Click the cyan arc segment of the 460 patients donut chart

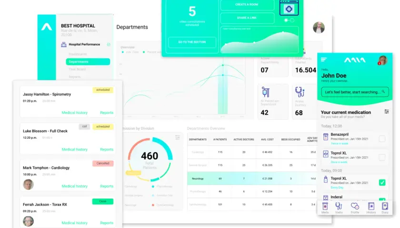pyautogui.click(x=165, y=148)
